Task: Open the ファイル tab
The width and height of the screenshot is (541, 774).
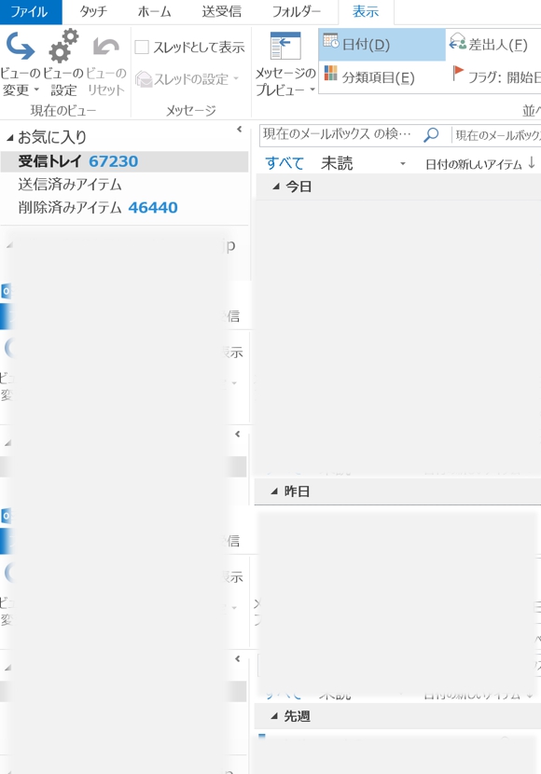Action: click(31, 12)
